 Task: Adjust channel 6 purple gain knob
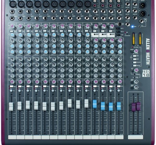tap(54, 26)
